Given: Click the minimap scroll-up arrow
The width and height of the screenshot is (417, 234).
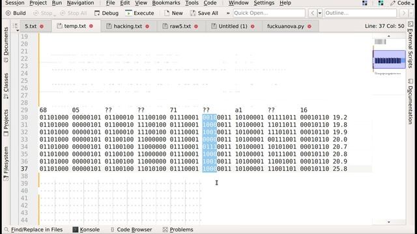Looking at the screenshot, I should pos(389,36).
